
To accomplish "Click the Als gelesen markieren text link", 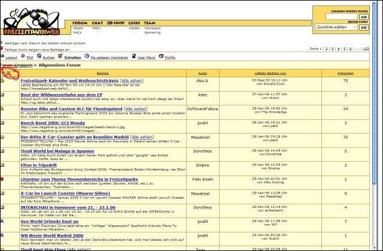I will pos(109,58).
